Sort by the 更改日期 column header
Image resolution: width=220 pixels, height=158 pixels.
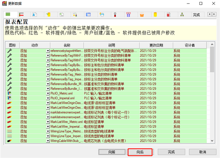tap(156, 45)
